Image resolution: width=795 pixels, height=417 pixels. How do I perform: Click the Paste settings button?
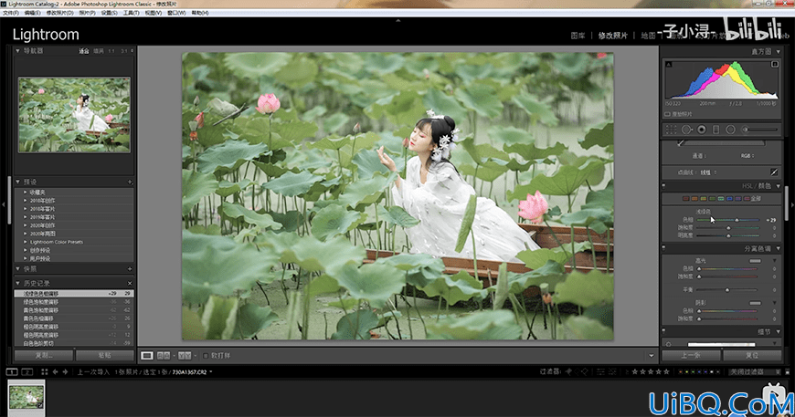coord(104,355)
